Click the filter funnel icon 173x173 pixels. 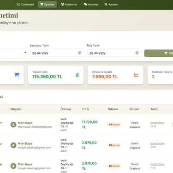point(166,53)
